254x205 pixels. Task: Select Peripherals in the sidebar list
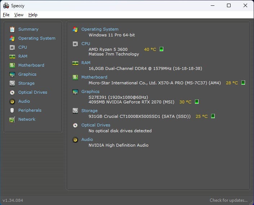[x=30, y=111]
